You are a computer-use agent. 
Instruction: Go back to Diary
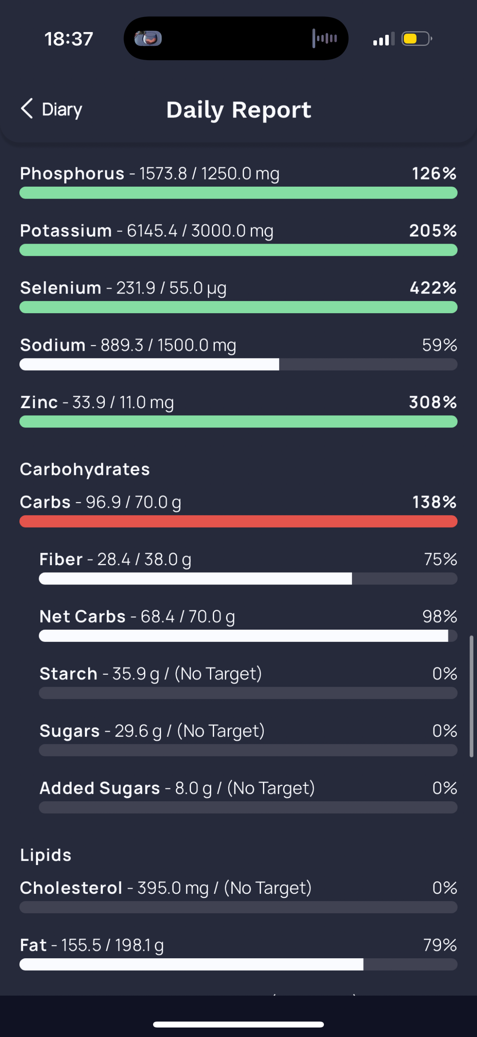pos(51,109)
